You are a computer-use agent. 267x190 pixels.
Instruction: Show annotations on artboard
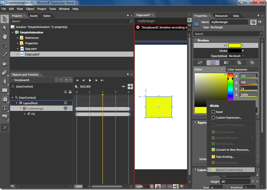182,186
